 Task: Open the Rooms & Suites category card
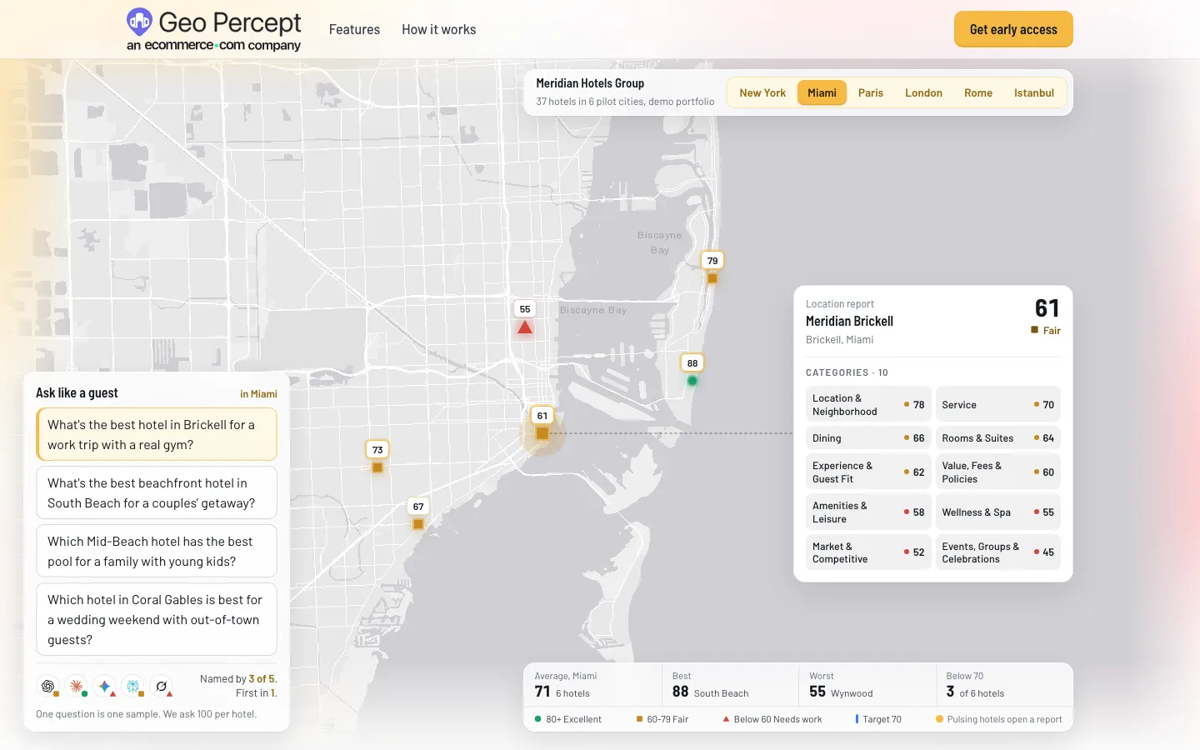(x=997, y=437)
